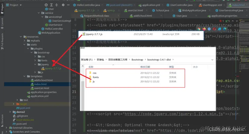
Task: Open preview in Edge browser icon
Action: tap(225, 29)
